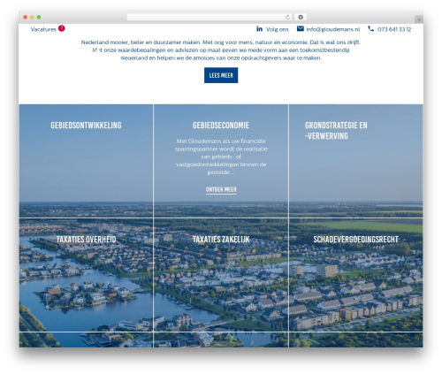Maximize window with green traffic light

[x=39, y=17]
